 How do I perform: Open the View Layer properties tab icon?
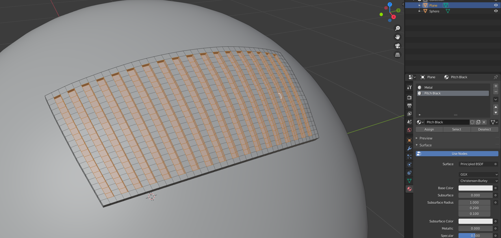click(409, 114)
